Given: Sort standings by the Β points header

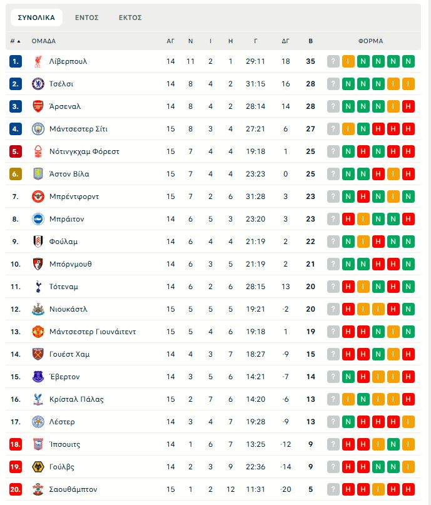Looking at the screenshot, I should click(x=311, y=41).
